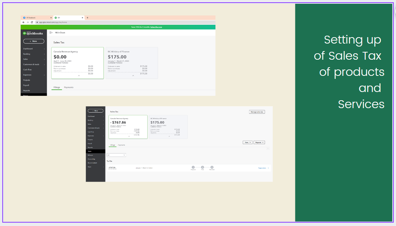Click the + New button in lower screenshot
The width and height of the screenshot is (396, 226).
(x=95, y=111)
